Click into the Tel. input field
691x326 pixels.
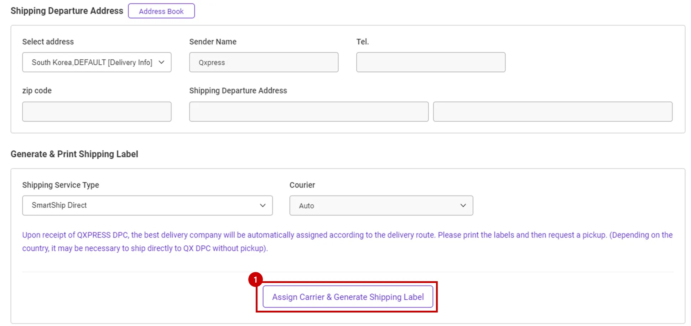pyautogui.click(x=430, y=62)
